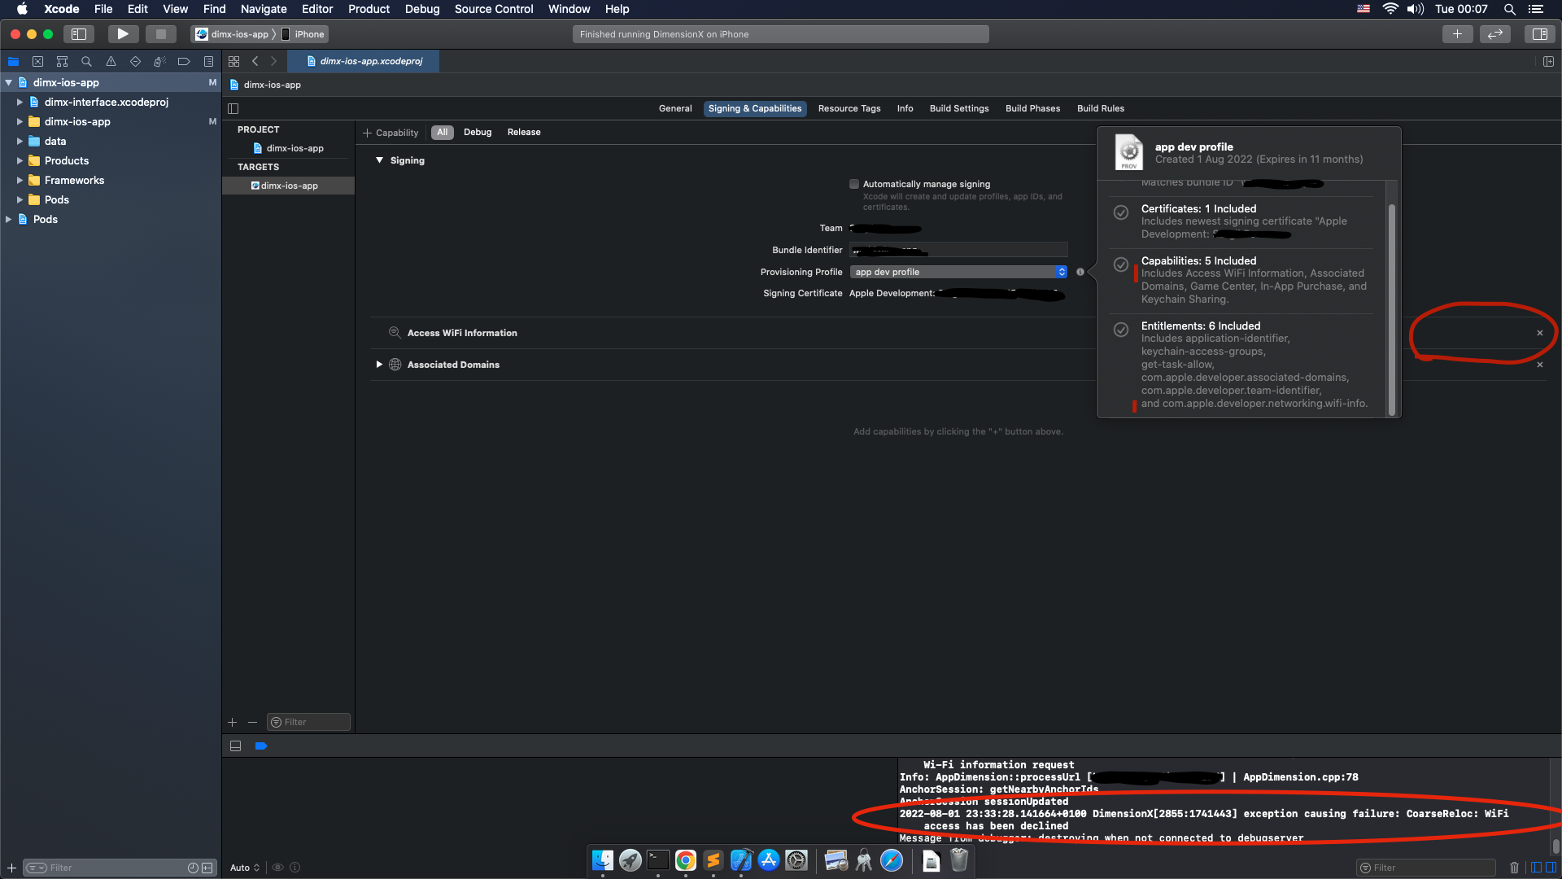
Task: Add a capability with + Capability
Action: tap(390, 133)
